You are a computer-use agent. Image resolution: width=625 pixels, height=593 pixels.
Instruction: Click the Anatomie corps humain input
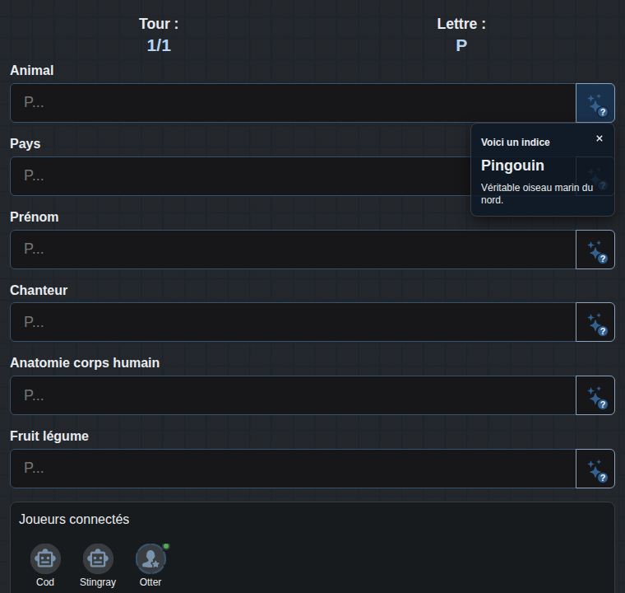(293, 395)
